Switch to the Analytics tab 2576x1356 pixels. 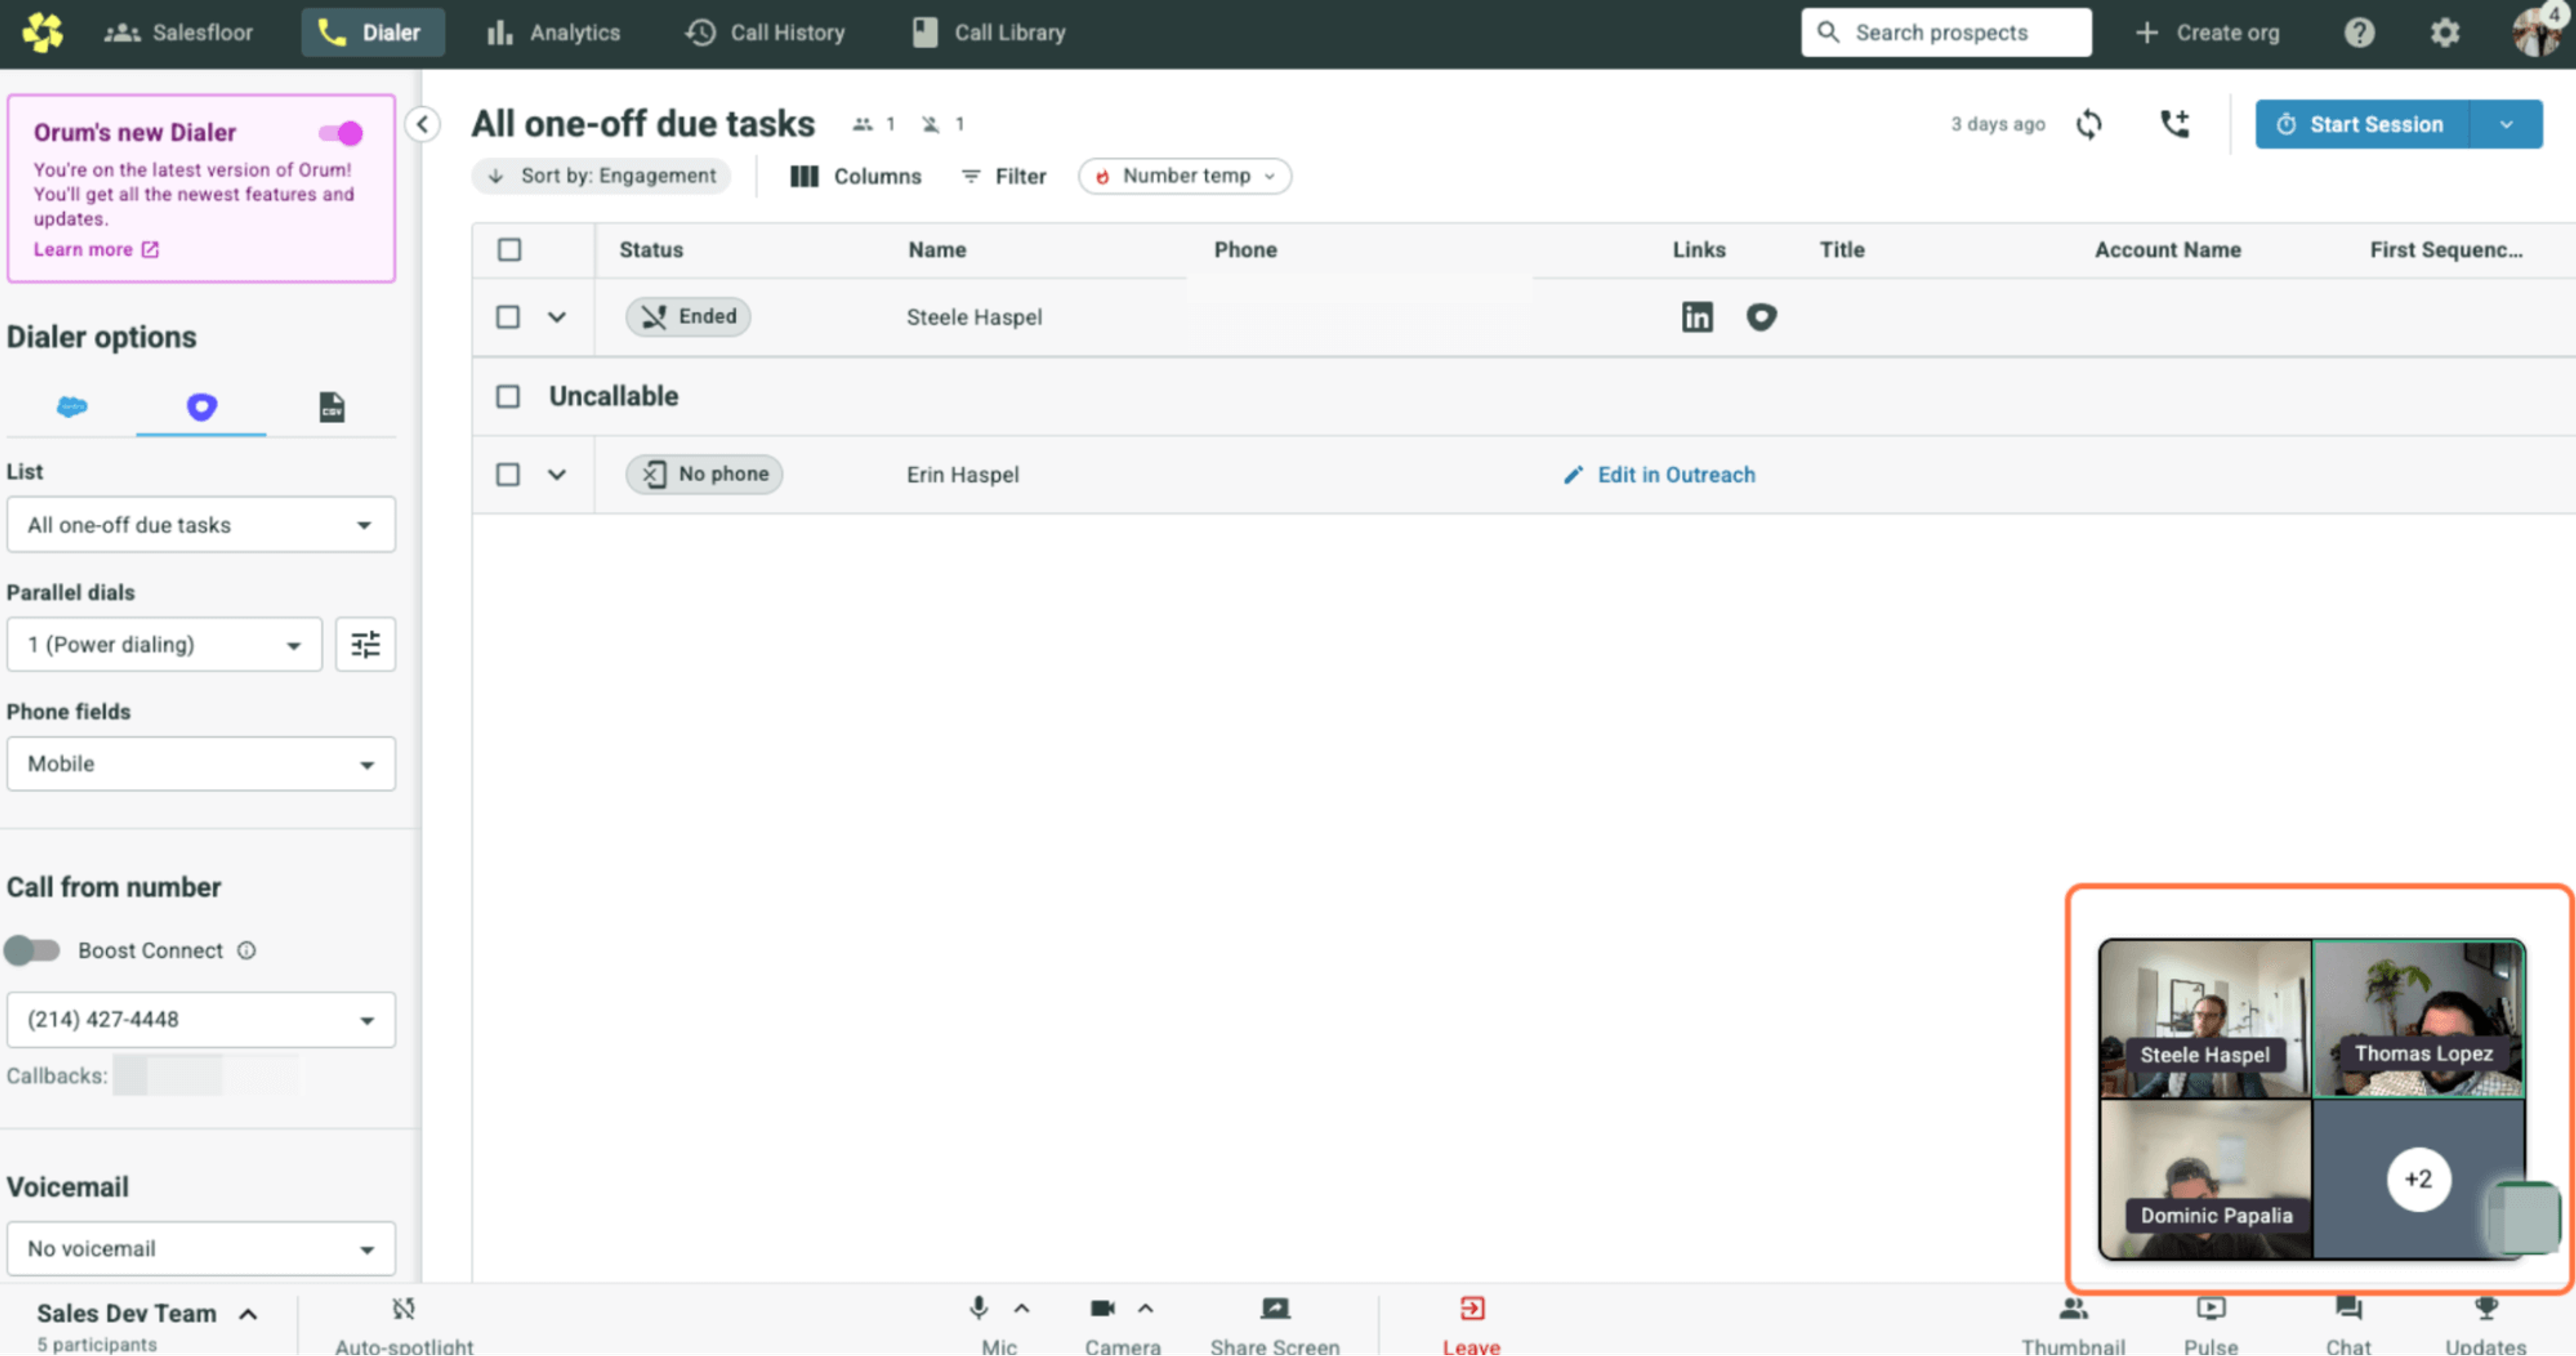(x=553, y=33)
